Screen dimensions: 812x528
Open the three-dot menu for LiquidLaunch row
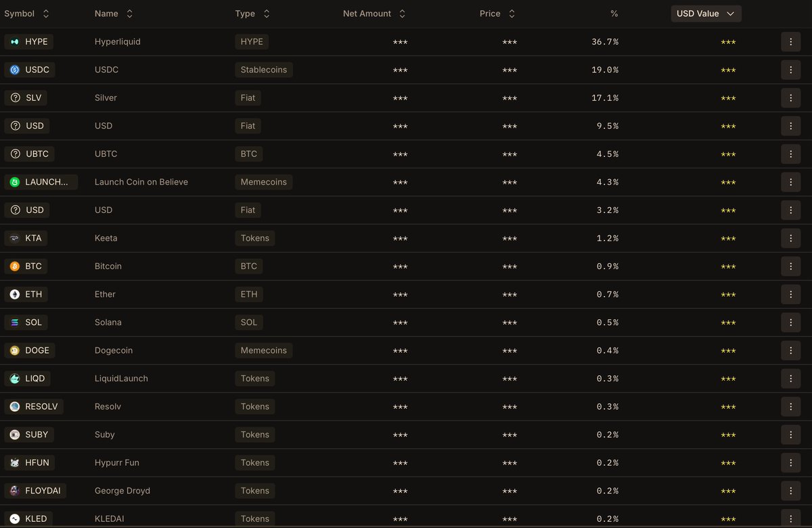click(790, 379)
